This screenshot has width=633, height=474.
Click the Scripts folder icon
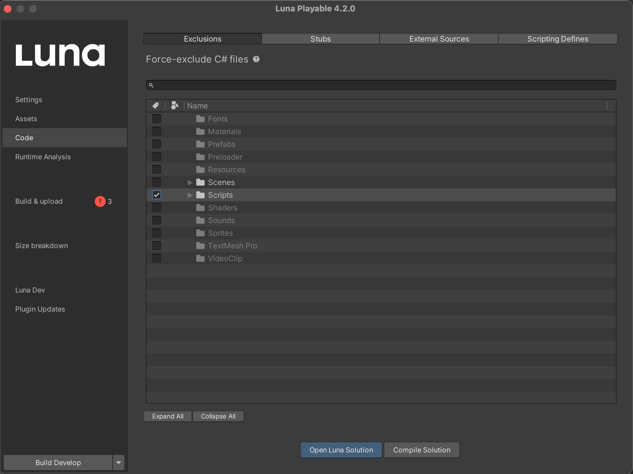200,195
